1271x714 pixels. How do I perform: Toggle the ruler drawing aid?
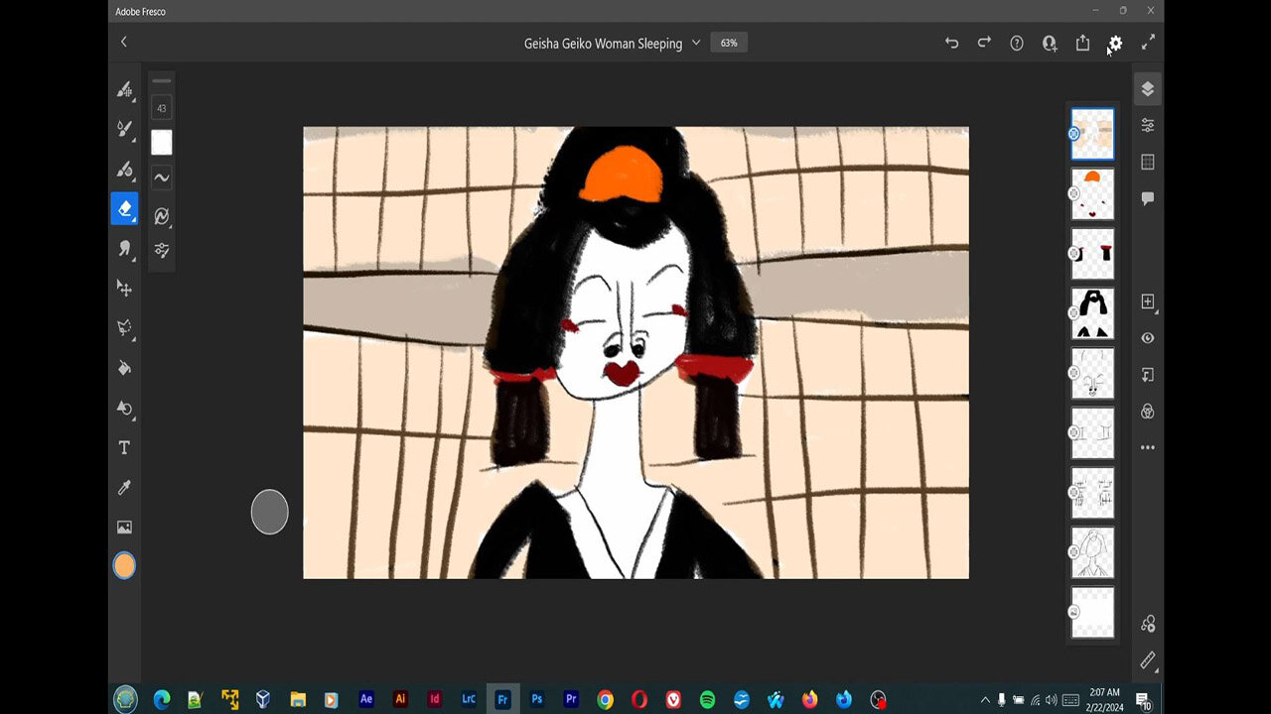1148,660
